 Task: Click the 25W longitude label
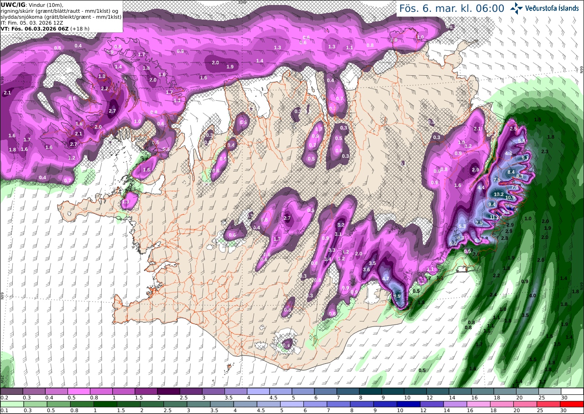pyautogui.click(x=2, y=379)
